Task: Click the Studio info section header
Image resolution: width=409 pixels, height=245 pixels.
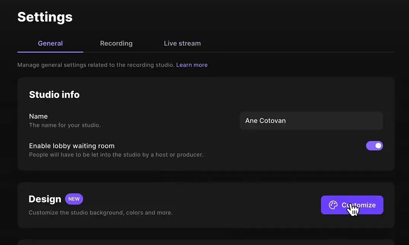Action: (54, 94)
